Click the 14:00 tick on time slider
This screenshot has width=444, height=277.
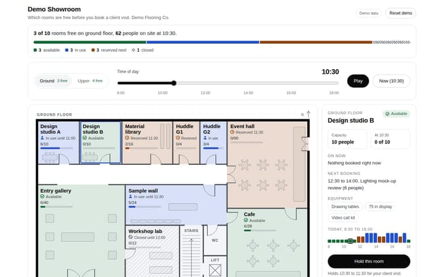pyautogui.click(x=249, y=93)
